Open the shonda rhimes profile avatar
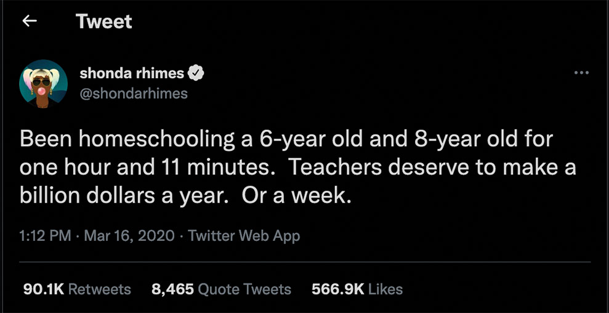Screen dimensions: 609x313 tap(43, 84)
